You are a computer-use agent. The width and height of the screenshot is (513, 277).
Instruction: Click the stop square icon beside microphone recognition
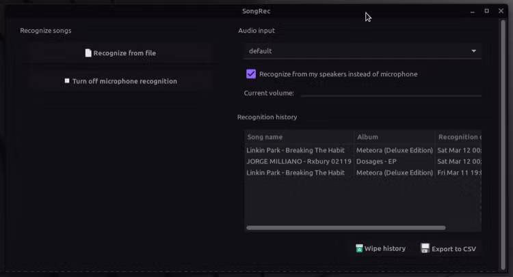(67, 81)
